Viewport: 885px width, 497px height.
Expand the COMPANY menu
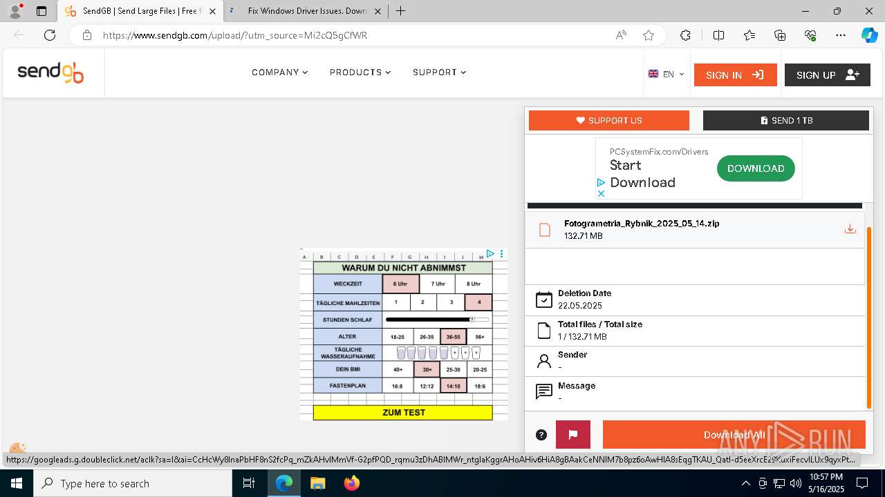pyautogui.click(x=280, y=72)
